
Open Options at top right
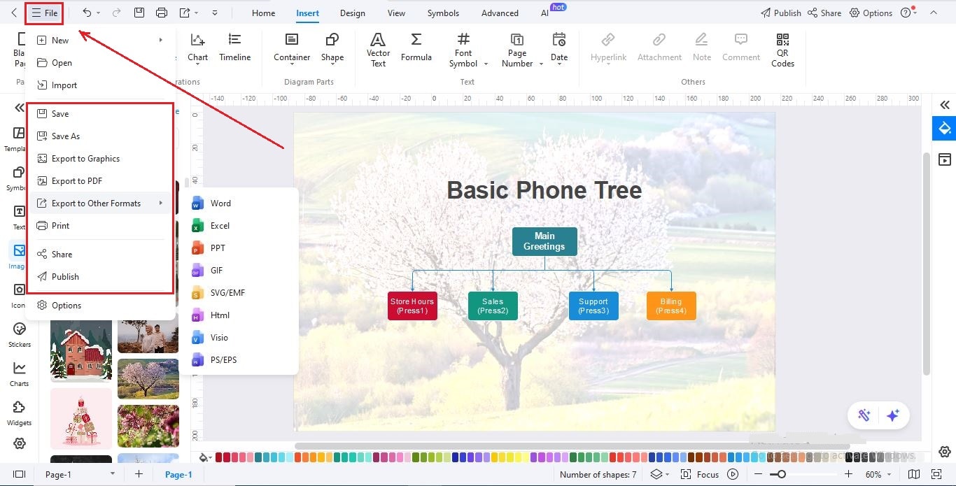point(871,13)
